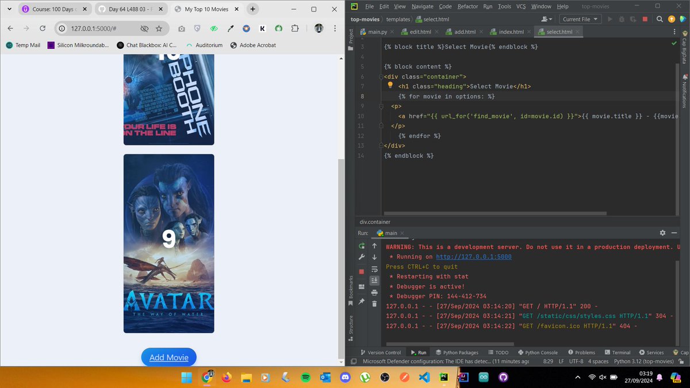Toggle soft-wrap in the Run console

374,268
